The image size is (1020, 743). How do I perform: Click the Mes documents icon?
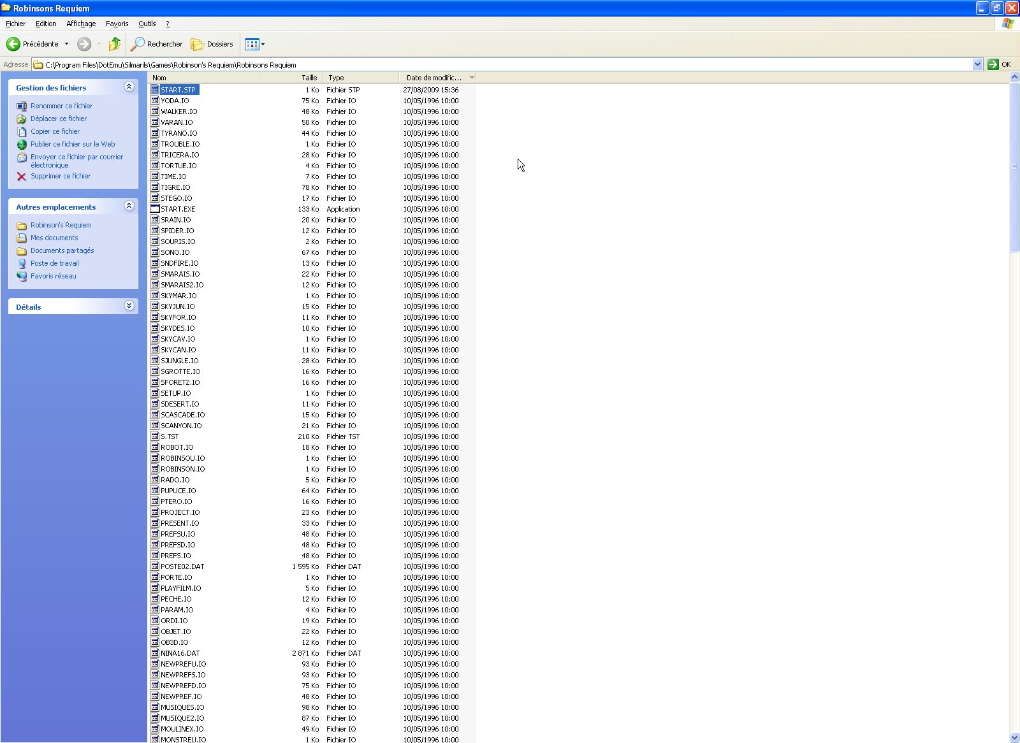(x=22, y=238)
